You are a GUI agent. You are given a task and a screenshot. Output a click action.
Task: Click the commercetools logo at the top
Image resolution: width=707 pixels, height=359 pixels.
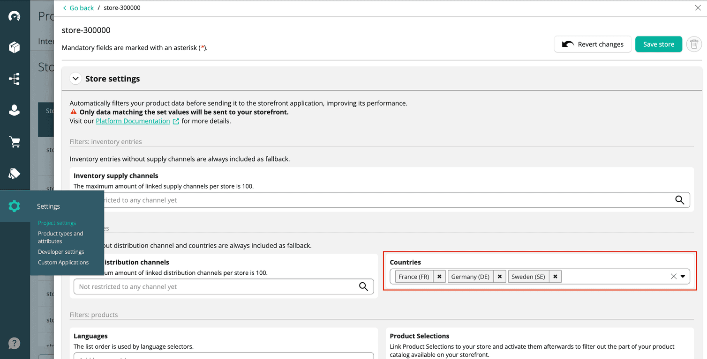[15, 15]
